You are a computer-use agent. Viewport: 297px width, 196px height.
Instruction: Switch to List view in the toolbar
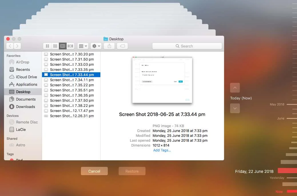click(55, 46)
